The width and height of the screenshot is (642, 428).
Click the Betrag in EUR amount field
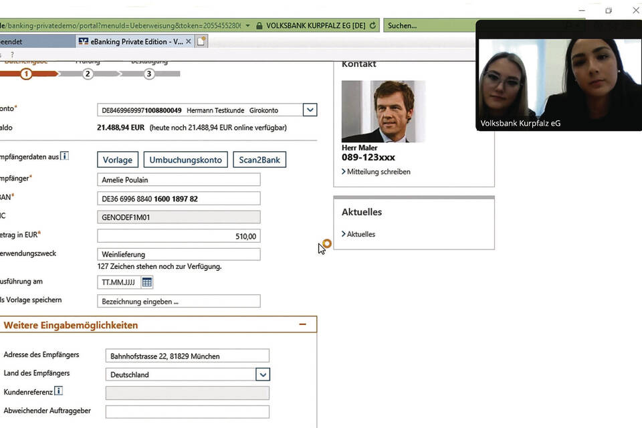(x=179, y=236)
